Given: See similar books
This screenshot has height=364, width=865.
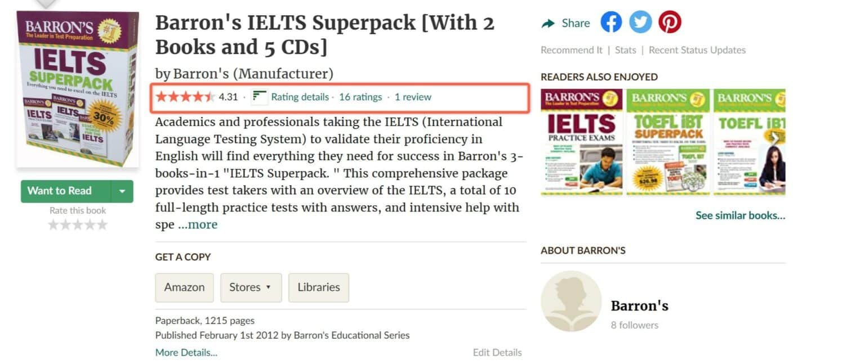Looking at the screenshot, I should point(739,215).
